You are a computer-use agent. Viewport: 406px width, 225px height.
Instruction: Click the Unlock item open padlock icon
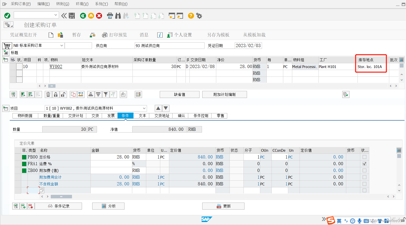(63, 94)
